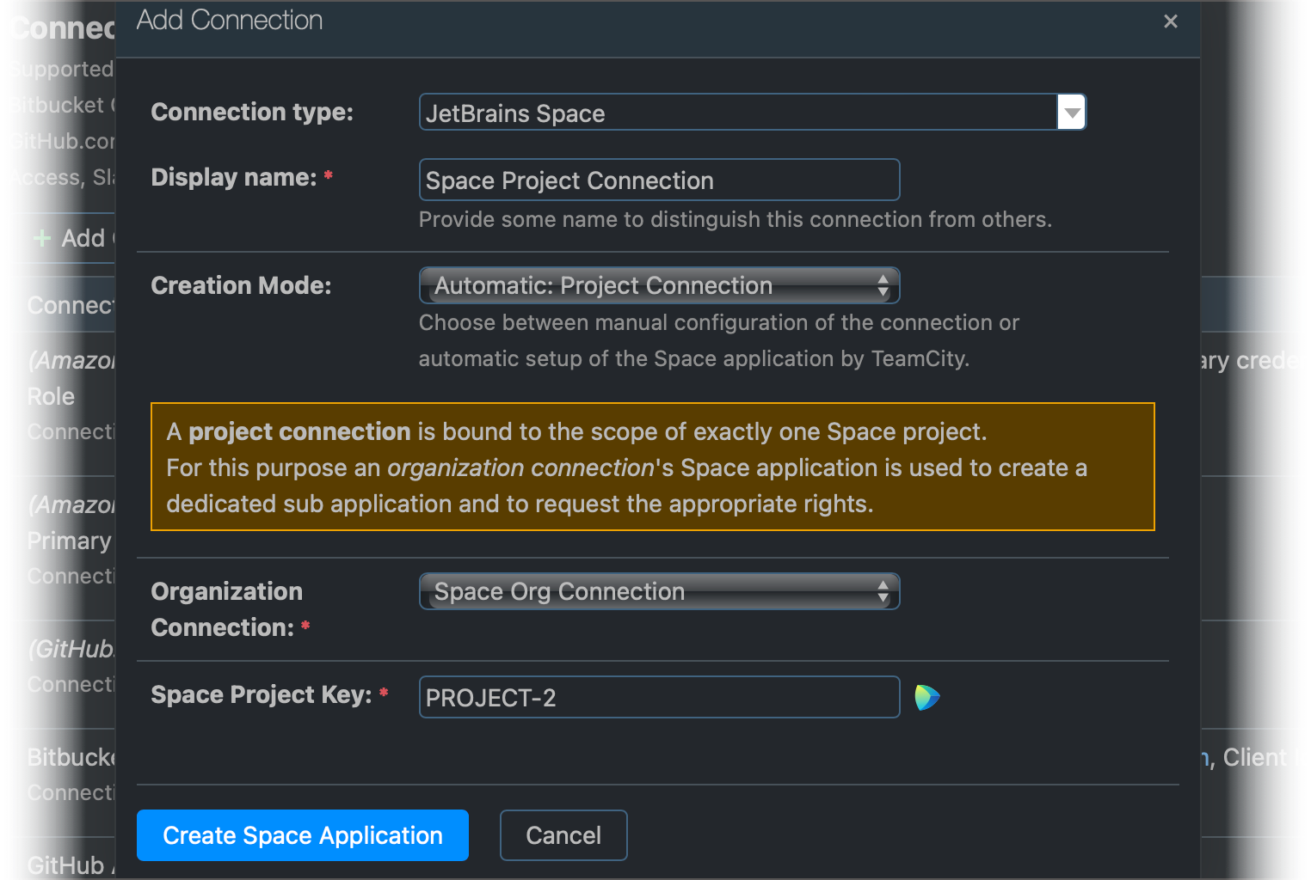Image resolution: width=1311 pixels, height=880 pixels.
Task: Click the stepper arrows on Organization Connection selector
Action: tap(883, 591)
